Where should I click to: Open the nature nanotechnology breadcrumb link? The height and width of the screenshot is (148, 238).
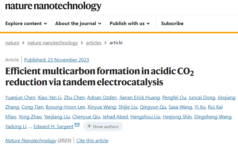click(53, 43)
